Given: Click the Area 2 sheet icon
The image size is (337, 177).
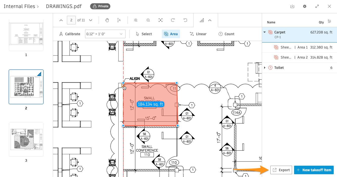Looking at the screenshot, I should pos(276,57).
